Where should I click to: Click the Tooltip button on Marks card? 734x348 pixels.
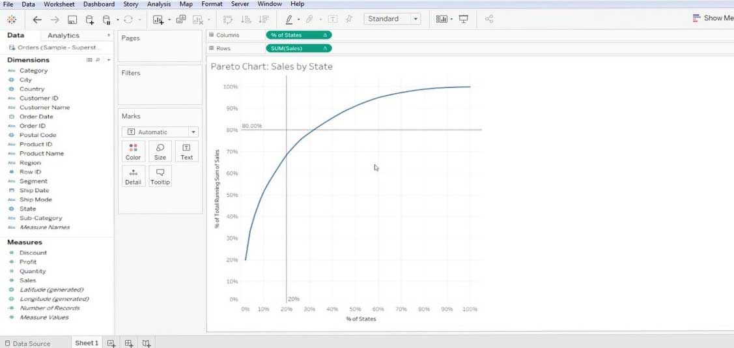pyautogui.click(x=160, y=177)
